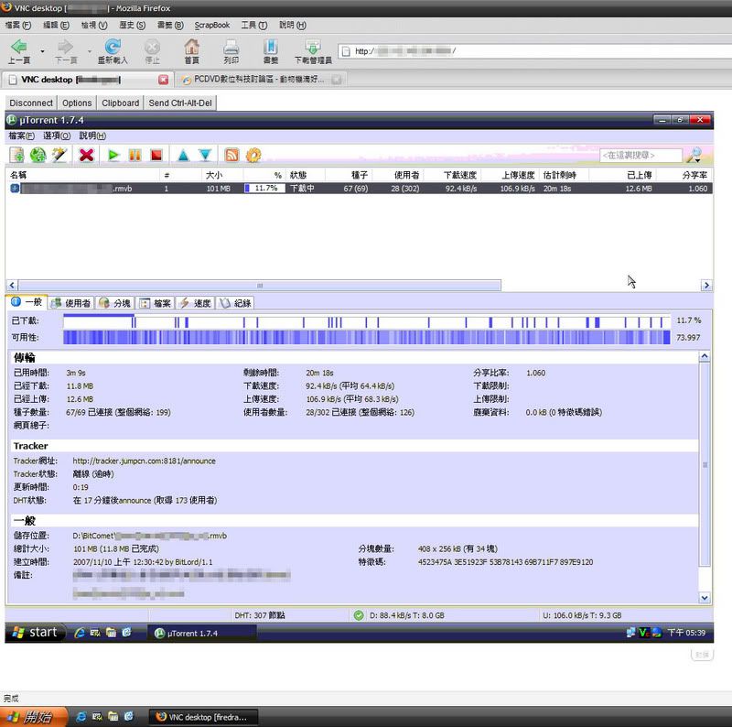
Task: Click the details pane scroll down arrow
Action: coord(705,598)
